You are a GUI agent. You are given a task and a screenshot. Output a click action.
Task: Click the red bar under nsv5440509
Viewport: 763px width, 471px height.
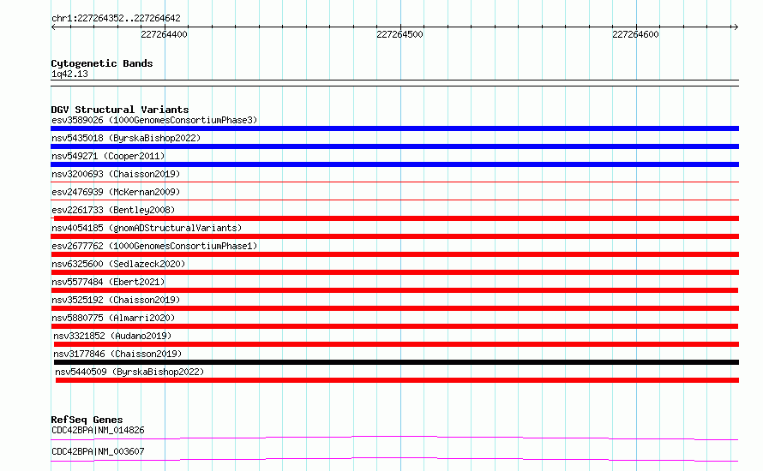(x=397, y=380)
